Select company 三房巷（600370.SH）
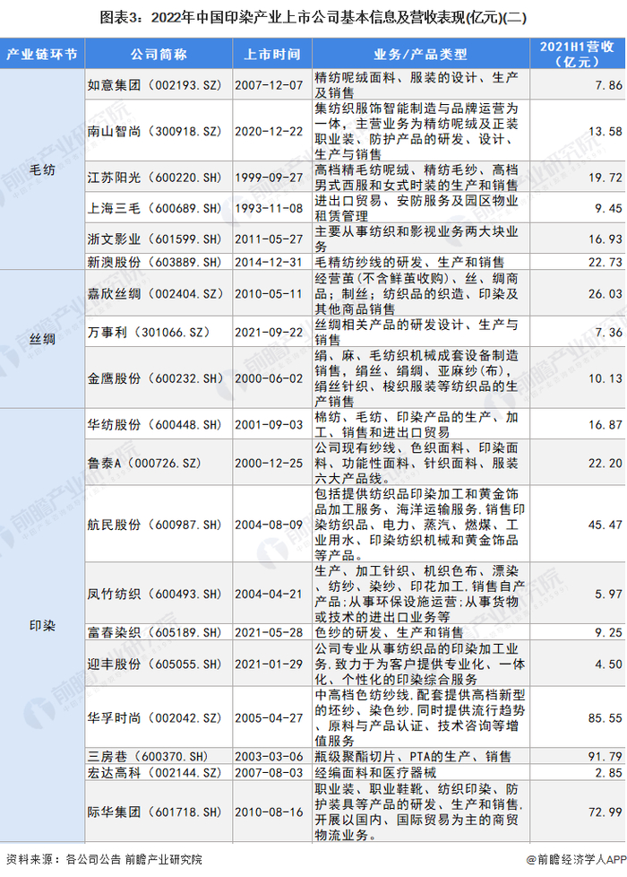The image size is (627, 877). coord(148,756)
